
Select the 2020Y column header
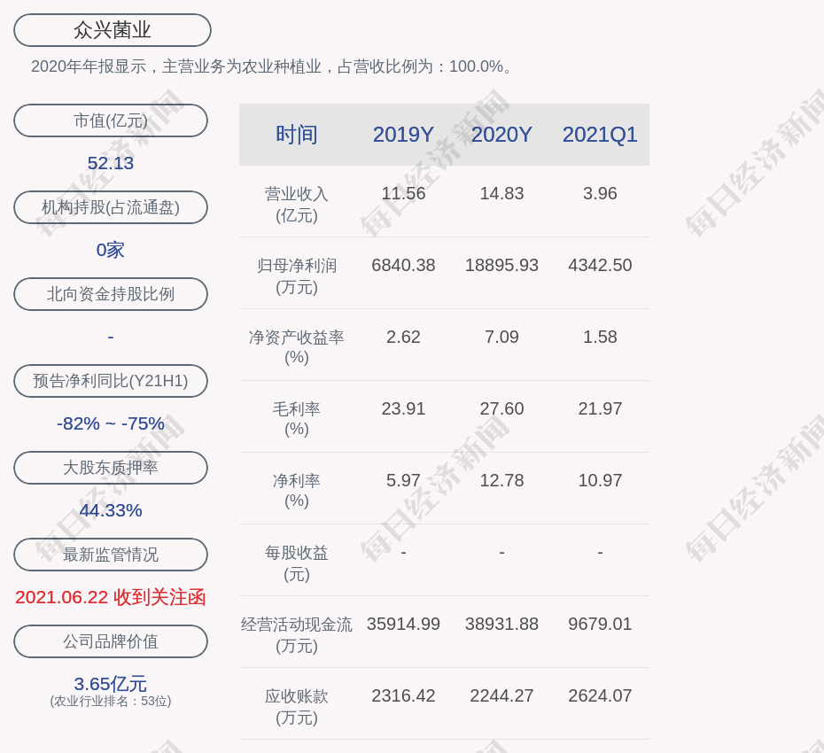(501, 135)
